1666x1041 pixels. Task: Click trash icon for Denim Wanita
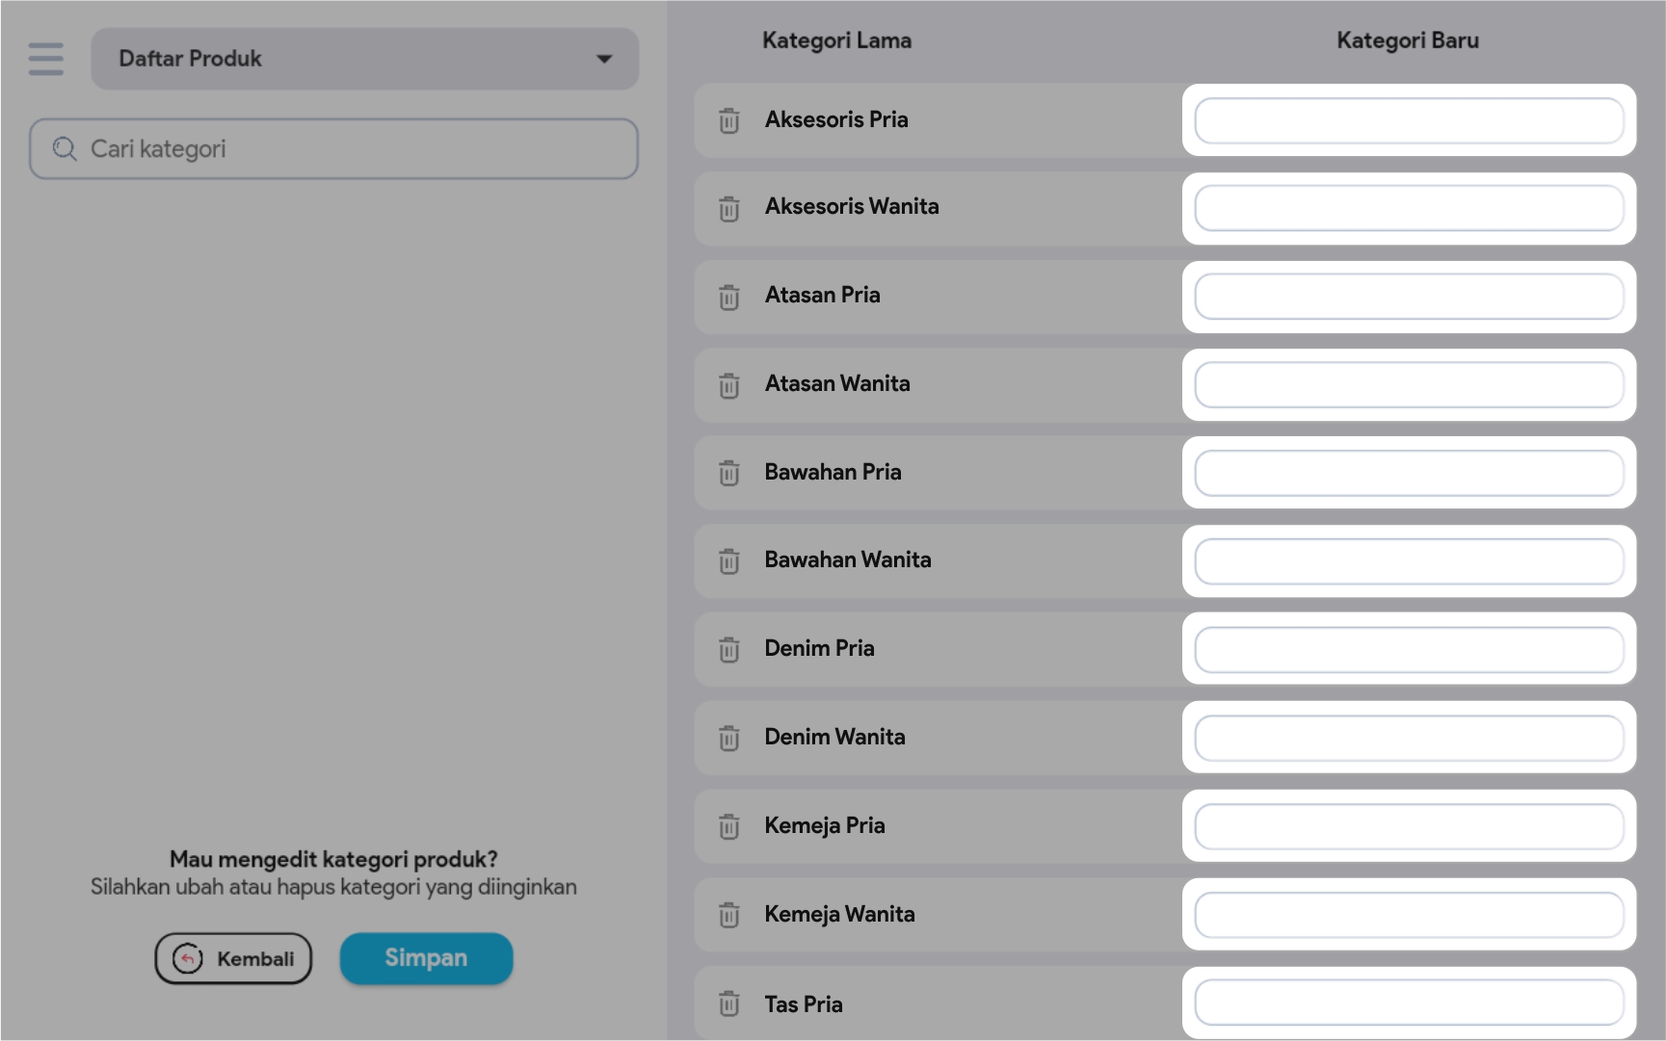click(729, 738)
